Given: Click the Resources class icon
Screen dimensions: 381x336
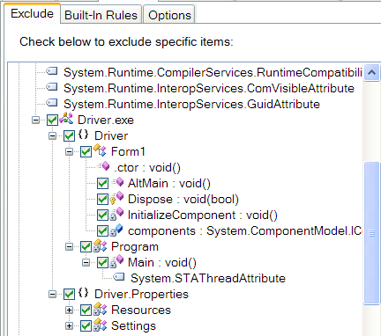Looking at the screenshot, I should (x=100, y=309).
